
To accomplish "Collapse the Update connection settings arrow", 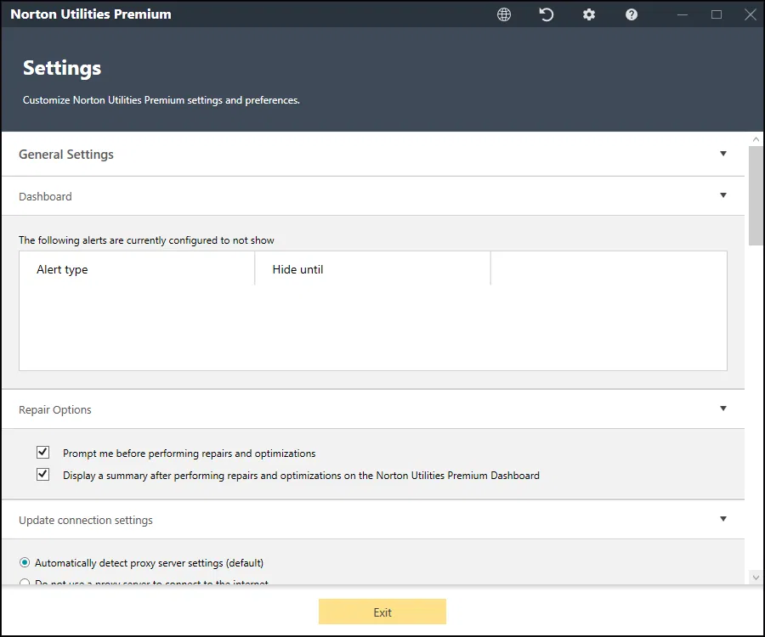I will pyautogui.click(x=723, y=519).
